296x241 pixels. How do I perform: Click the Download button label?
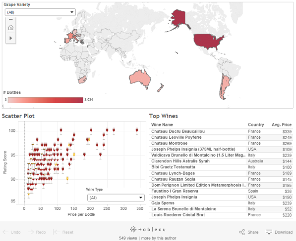tap(284, 232)
